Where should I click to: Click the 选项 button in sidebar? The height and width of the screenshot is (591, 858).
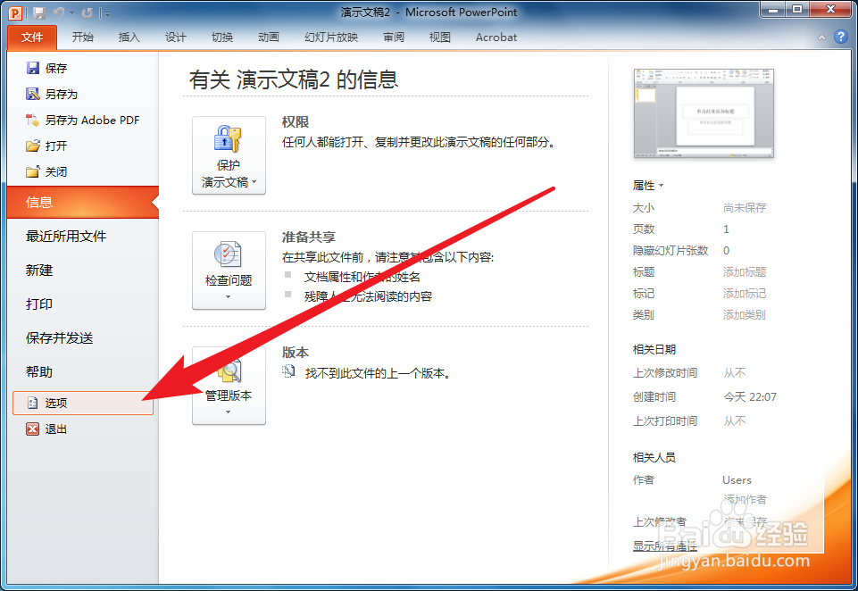tap(83, 403)
